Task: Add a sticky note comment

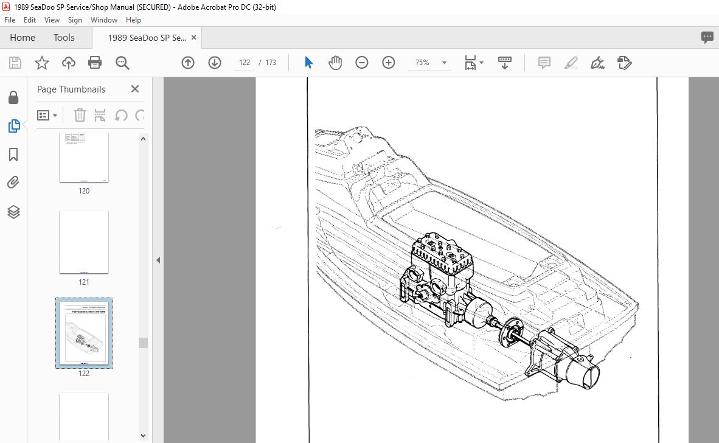Action: coord(544,63)
